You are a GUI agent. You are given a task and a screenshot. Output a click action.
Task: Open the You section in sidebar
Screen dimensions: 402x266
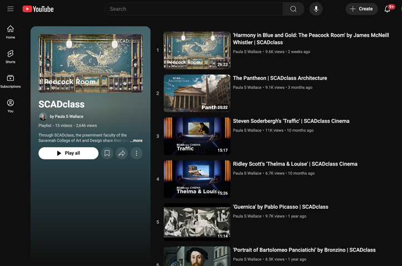pyautogui.click(x=10, y=106)
